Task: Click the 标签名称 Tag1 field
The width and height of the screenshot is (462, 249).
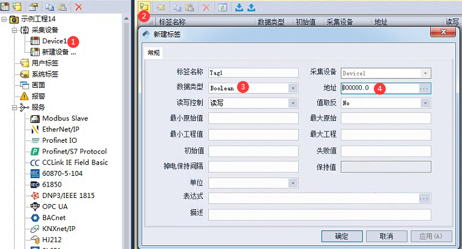Action: (x=253, y=73)
